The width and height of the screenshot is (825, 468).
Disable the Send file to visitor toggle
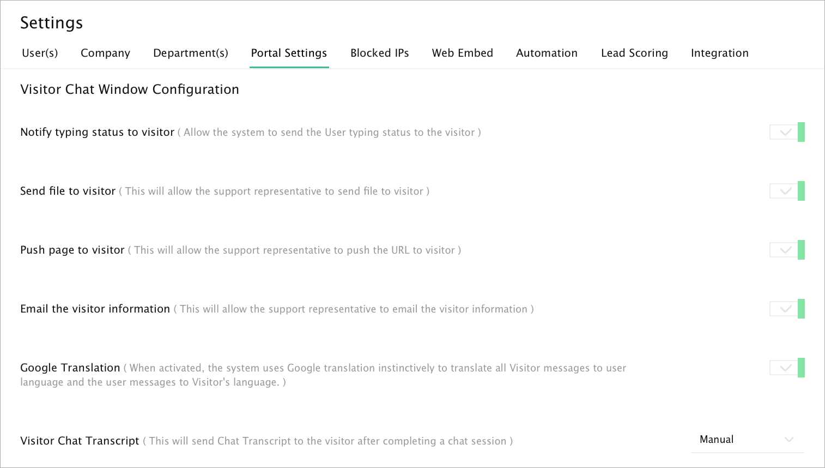pos(787,191)
